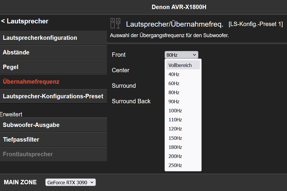Viewport: 287px width, 191px height.
Task: Open Lautsprecherkonfiguration menu entry
Action: 53,38
